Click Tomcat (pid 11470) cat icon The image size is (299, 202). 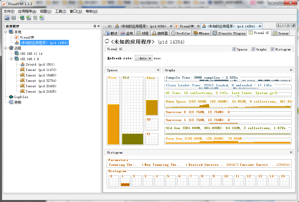pyautogui.click(x=22, y=70)
